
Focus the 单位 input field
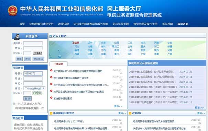33,83
